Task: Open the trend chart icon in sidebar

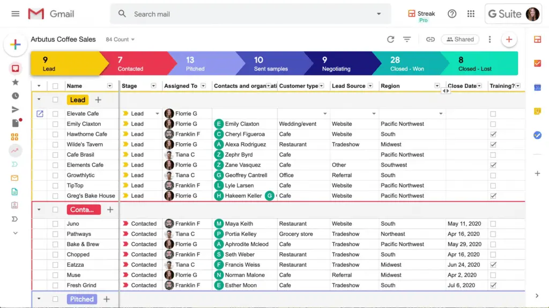Action: click(x=14, y=150)
